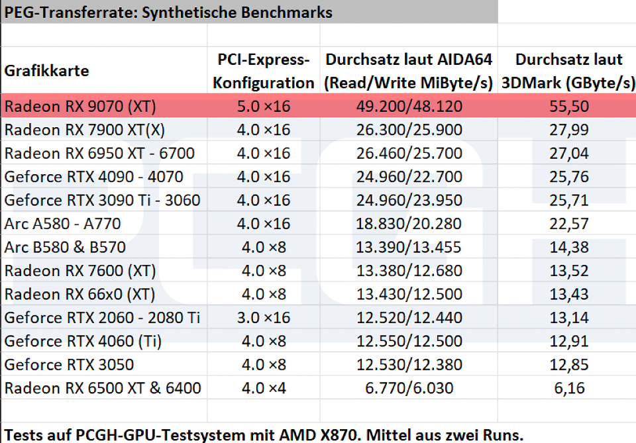Click the '4.0 ×16' cell in the Radeon RX 7900 row
Screen dimensions: 636x443
click(264, 130)
